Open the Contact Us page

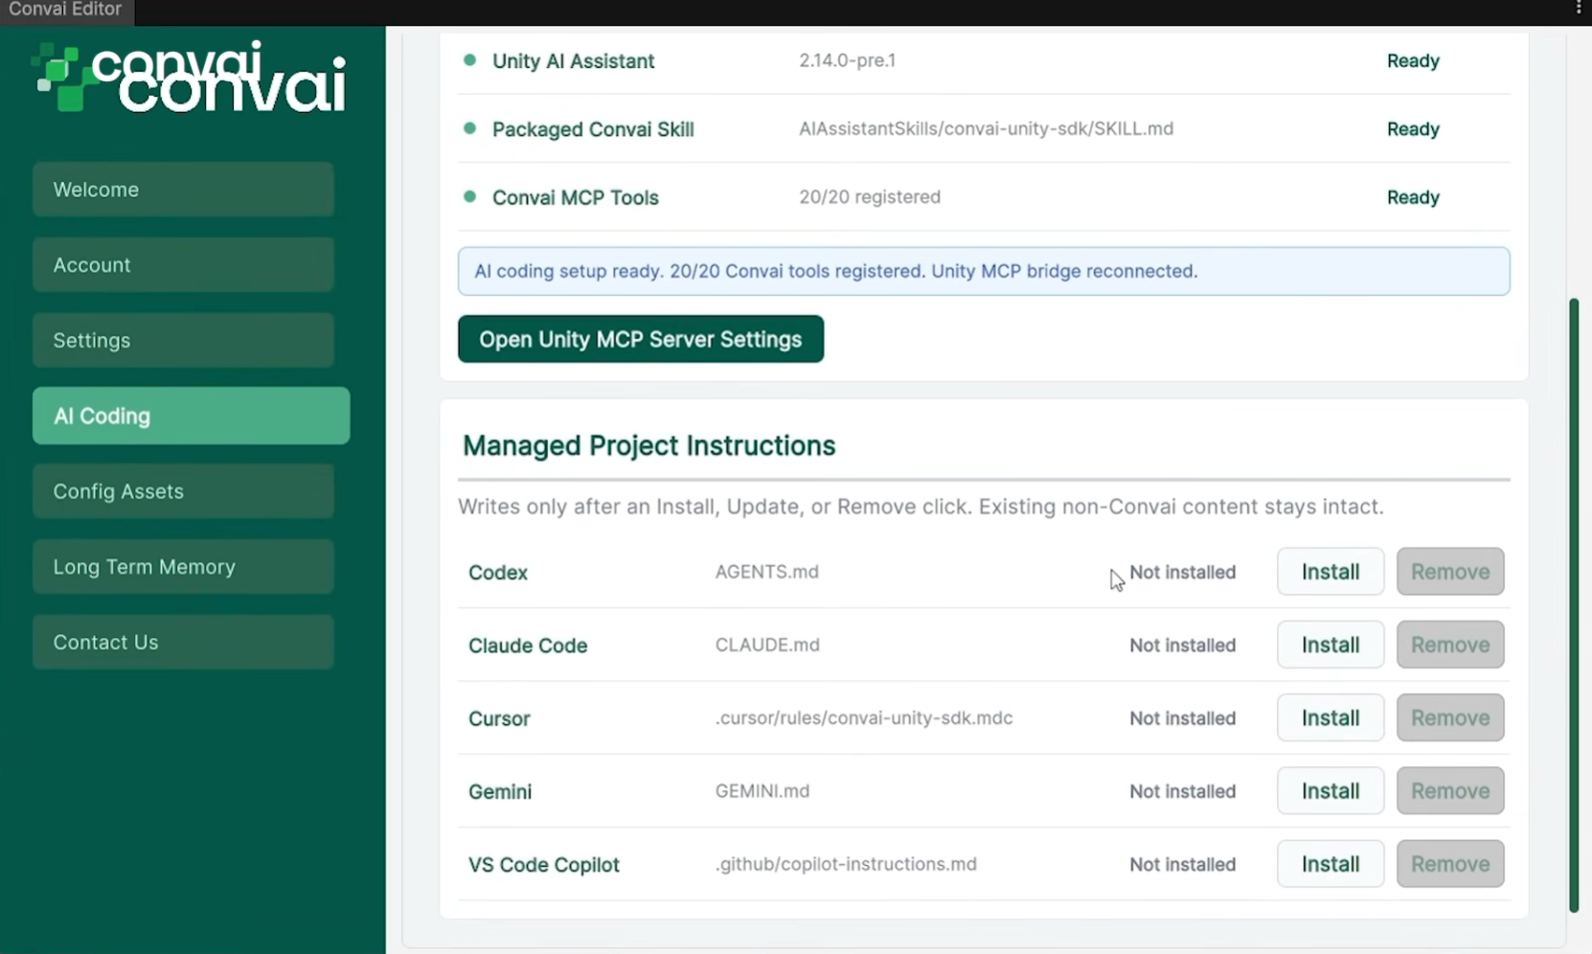[183, 642]
